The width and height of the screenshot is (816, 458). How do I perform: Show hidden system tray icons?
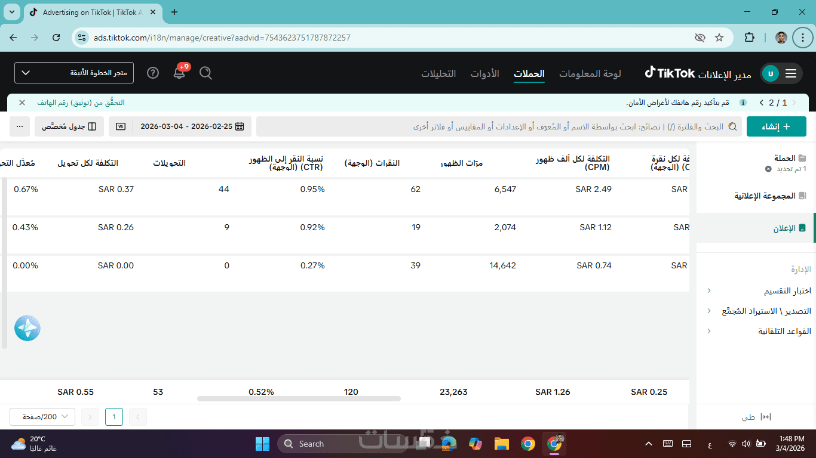click(649, 444)
